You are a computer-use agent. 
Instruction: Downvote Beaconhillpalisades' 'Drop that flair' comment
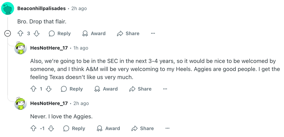pyautogui.click(x=37, y=33)
